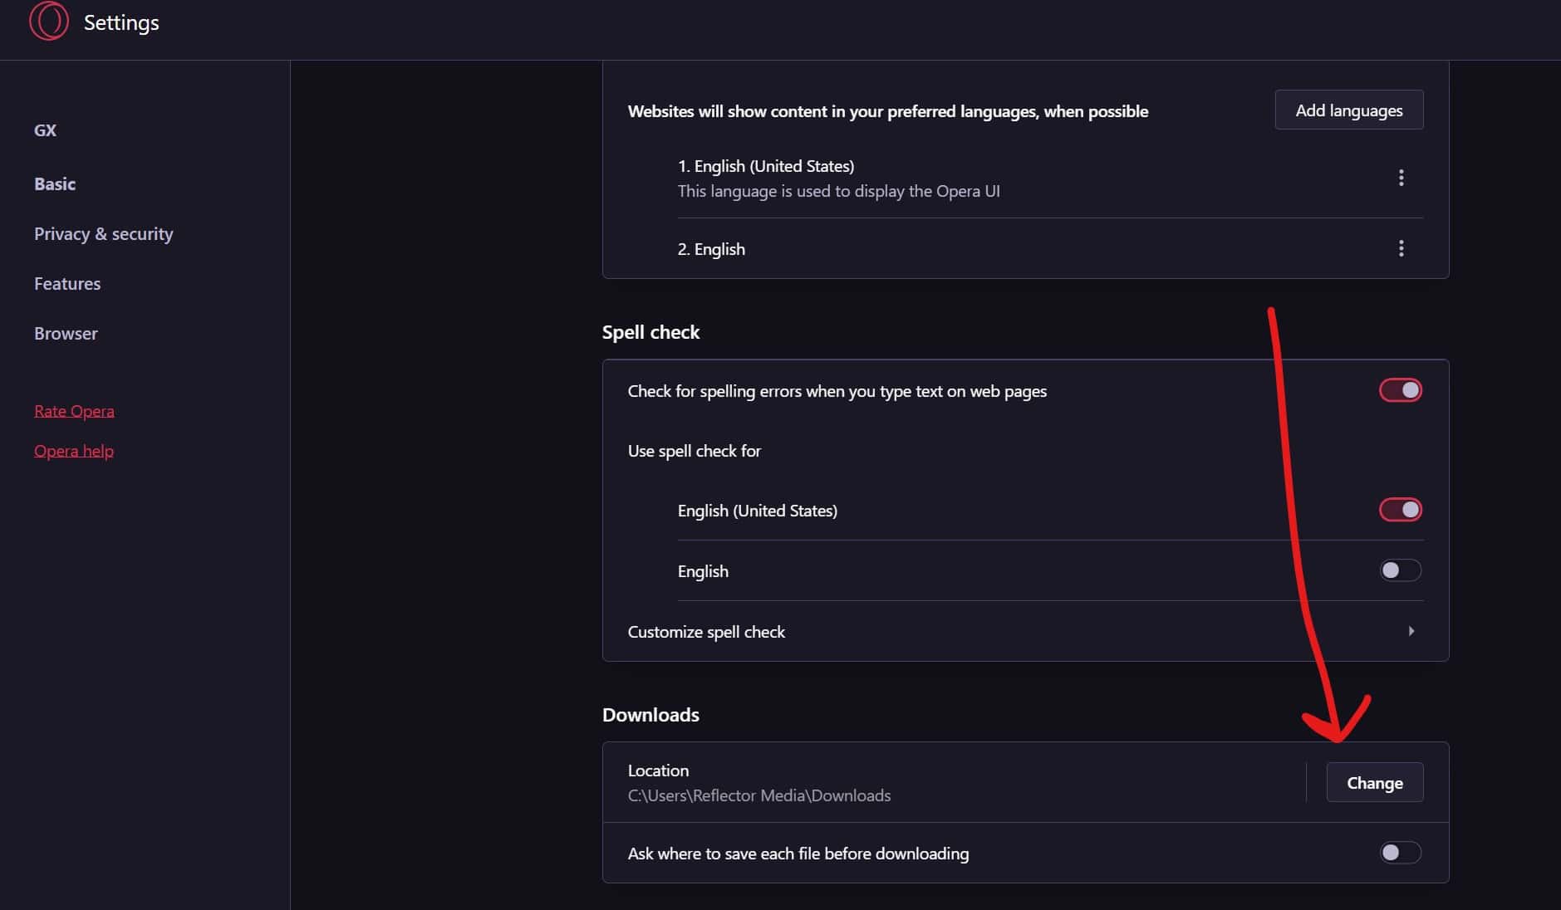Open the Opera help link
The height and width of the screenshot is (910, 1561).
coord(74,451)
